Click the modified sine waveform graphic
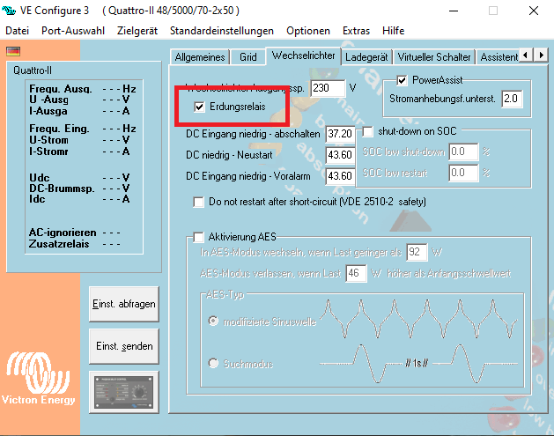554x436 pixels. tap(418, 319)
